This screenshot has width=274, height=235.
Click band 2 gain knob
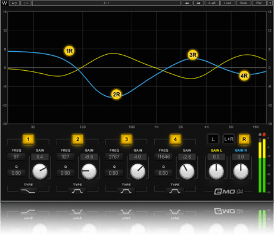[x=89, y=171]
